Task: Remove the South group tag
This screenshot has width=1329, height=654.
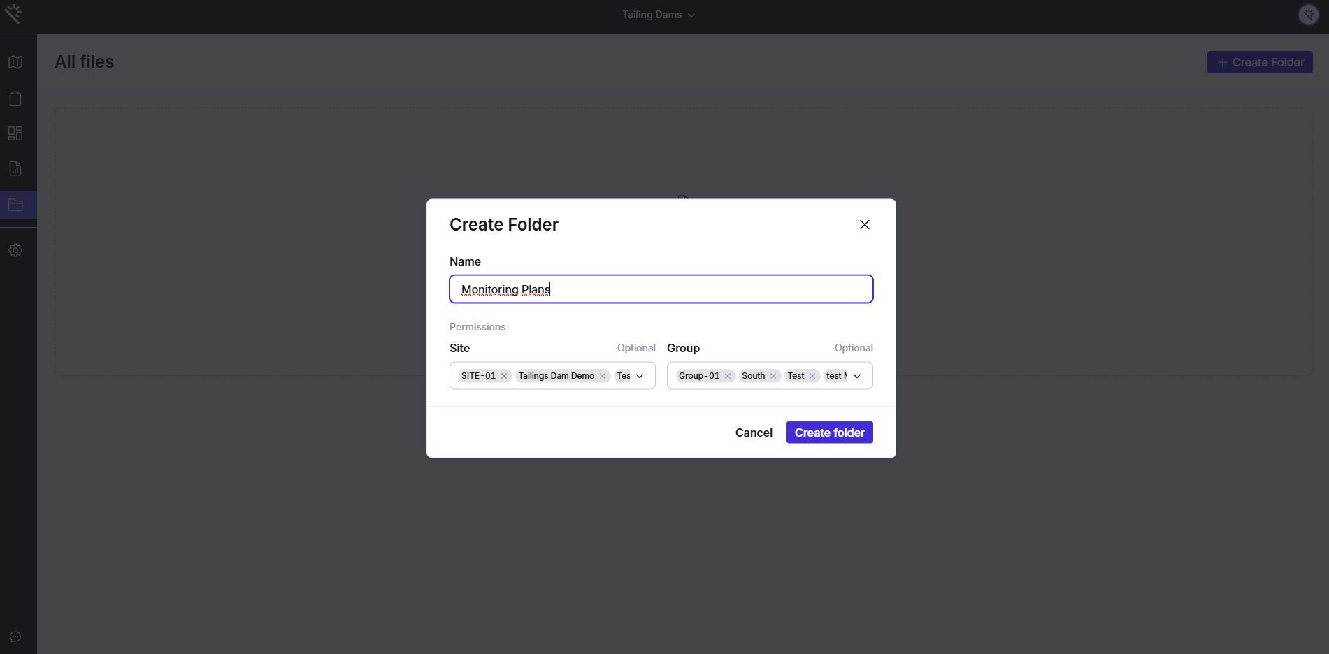Action: (773, 376)
